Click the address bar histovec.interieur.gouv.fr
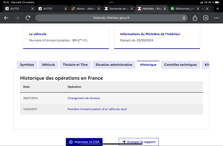 click(111, 18)
